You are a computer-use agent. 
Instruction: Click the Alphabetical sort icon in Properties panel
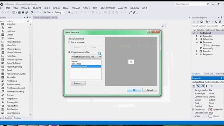point(198,86)
